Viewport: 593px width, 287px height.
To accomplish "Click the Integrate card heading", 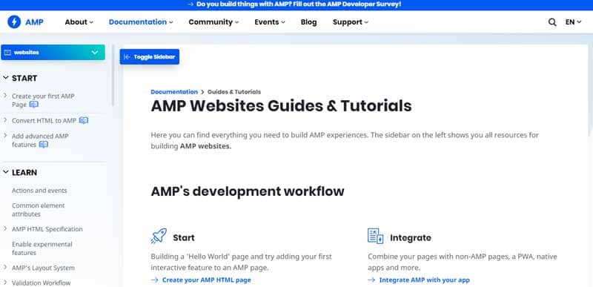I will (411, 238).
